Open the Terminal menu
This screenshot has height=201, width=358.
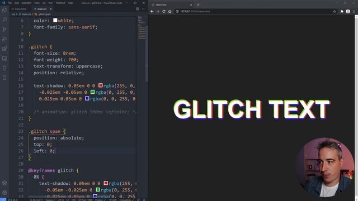tap(60, 3)
